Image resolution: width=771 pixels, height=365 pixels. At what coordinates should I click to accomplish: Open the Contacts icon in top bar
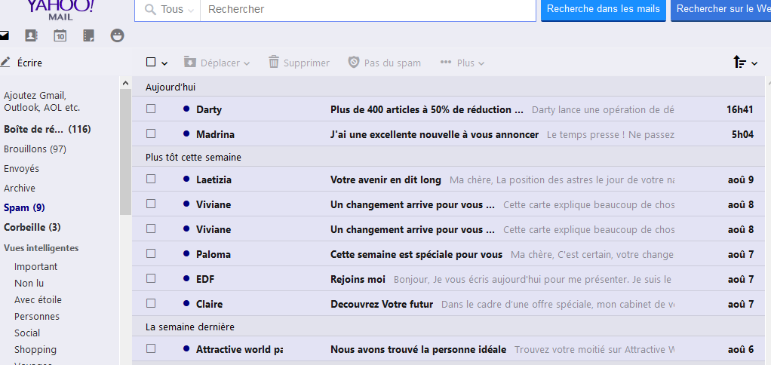[31, 35]
